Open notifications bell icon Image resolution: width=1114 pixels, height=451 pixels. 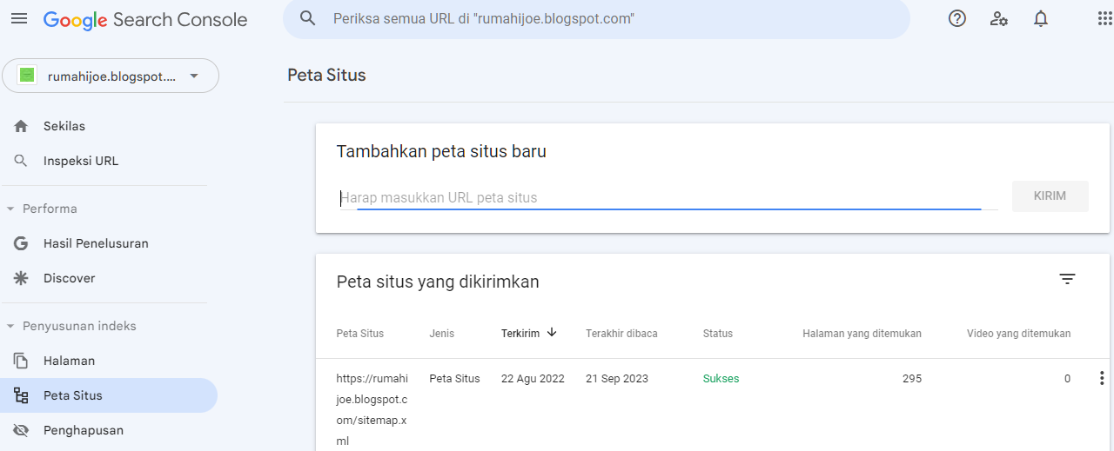click(1041, 18)
